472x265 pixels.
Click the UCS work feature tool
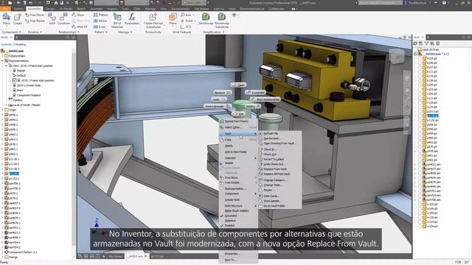(186, 26)
